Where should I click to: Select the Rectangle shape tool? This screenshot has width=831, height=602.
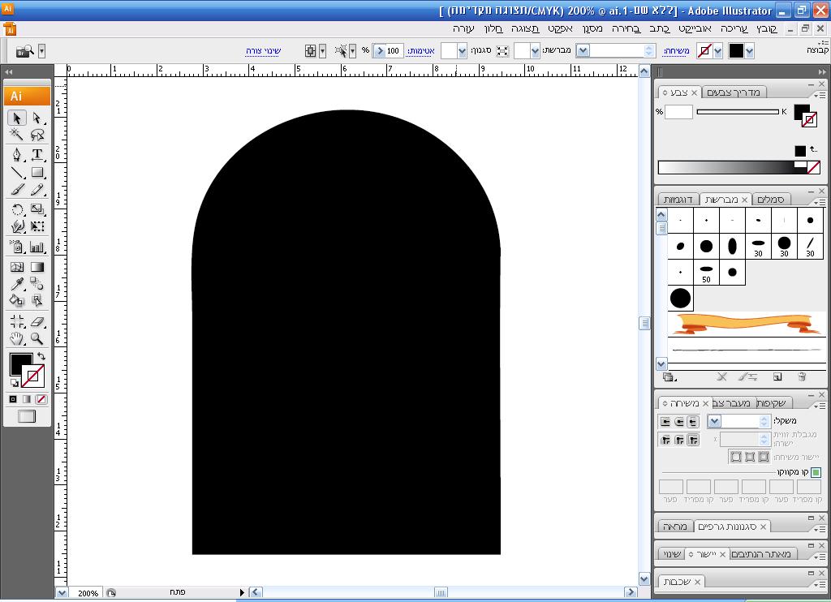tap(37, 172)
